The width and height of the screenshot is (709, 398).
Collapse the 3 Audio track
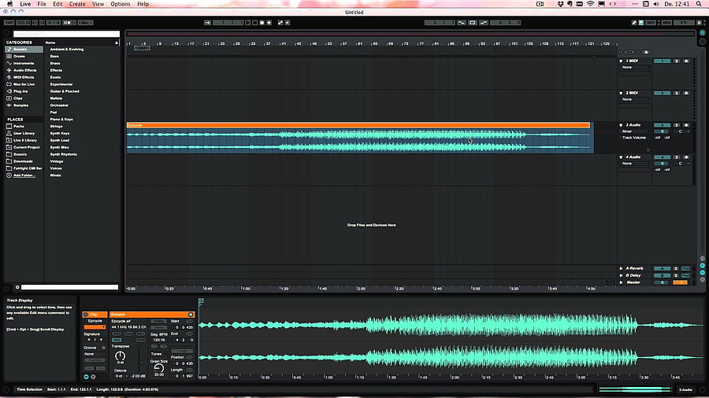click(621, 125)
